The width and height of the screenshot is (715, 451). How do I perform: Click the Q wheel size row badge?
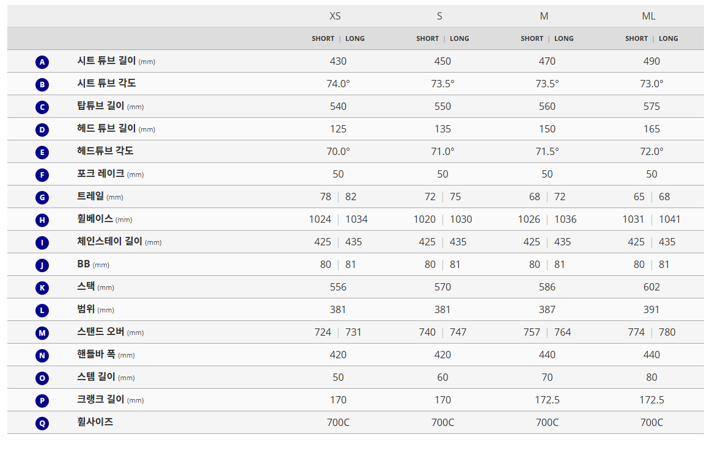(x=42, y=423)
